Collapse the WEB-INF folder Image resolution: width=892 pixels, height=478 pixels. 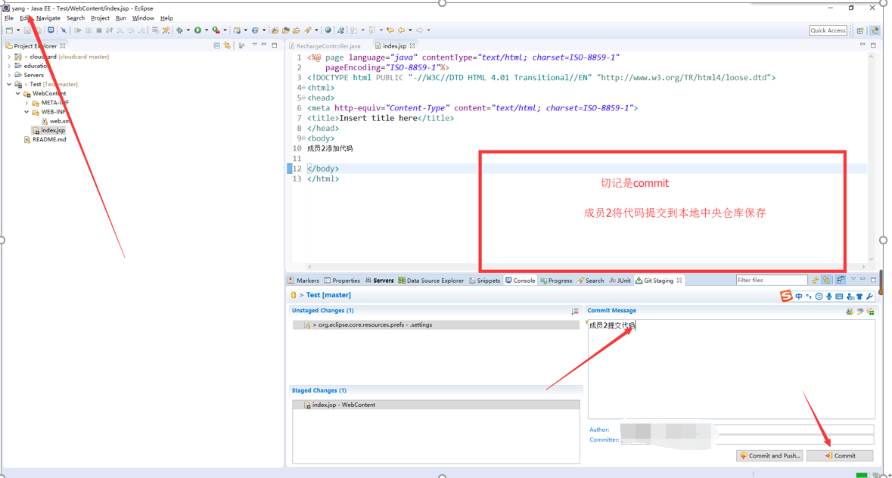[x=26, y=112]
